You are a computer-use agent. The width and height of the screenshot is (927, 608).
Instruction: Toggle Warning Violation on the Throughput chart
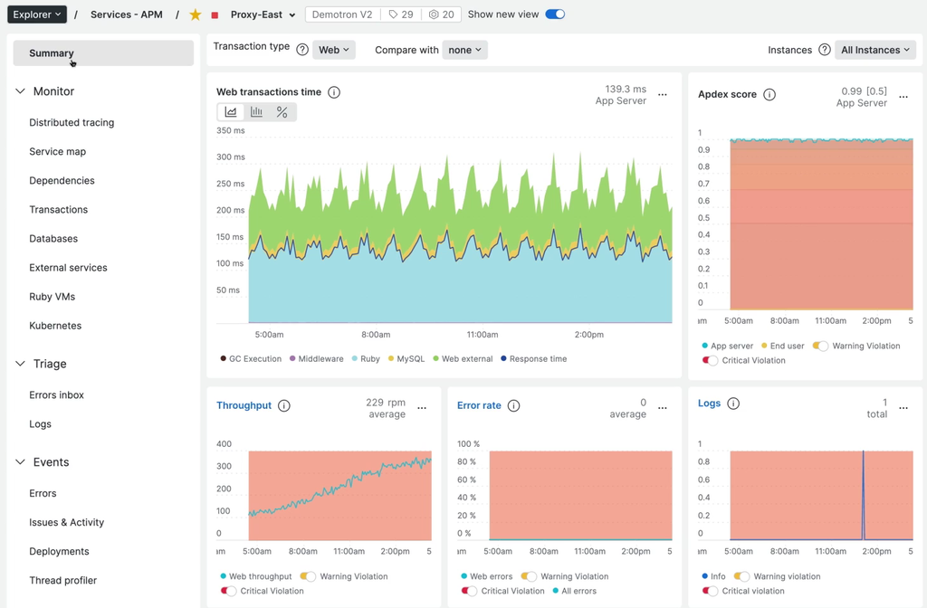pos(307,576)
